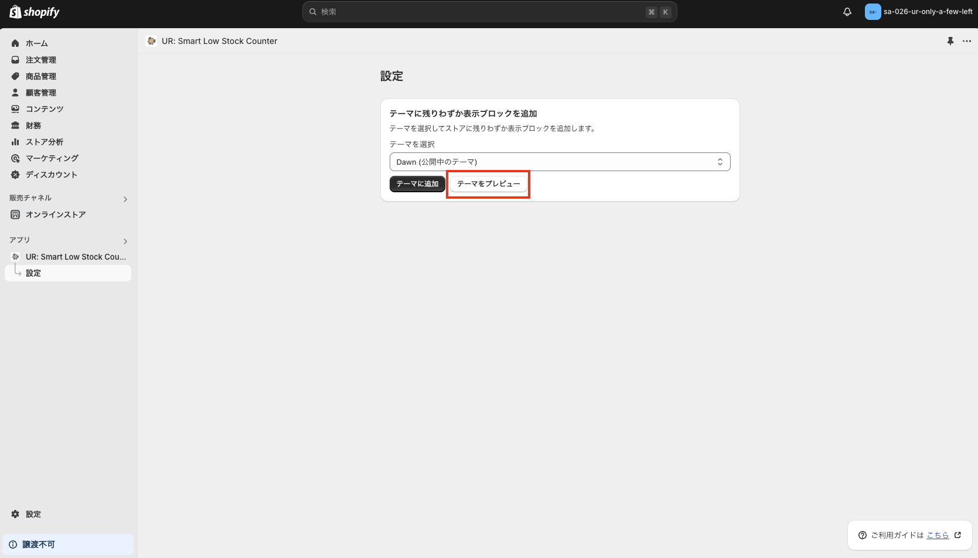Click the 財務 bank icon
Viewport: 978px width, 558px height.
15,125
